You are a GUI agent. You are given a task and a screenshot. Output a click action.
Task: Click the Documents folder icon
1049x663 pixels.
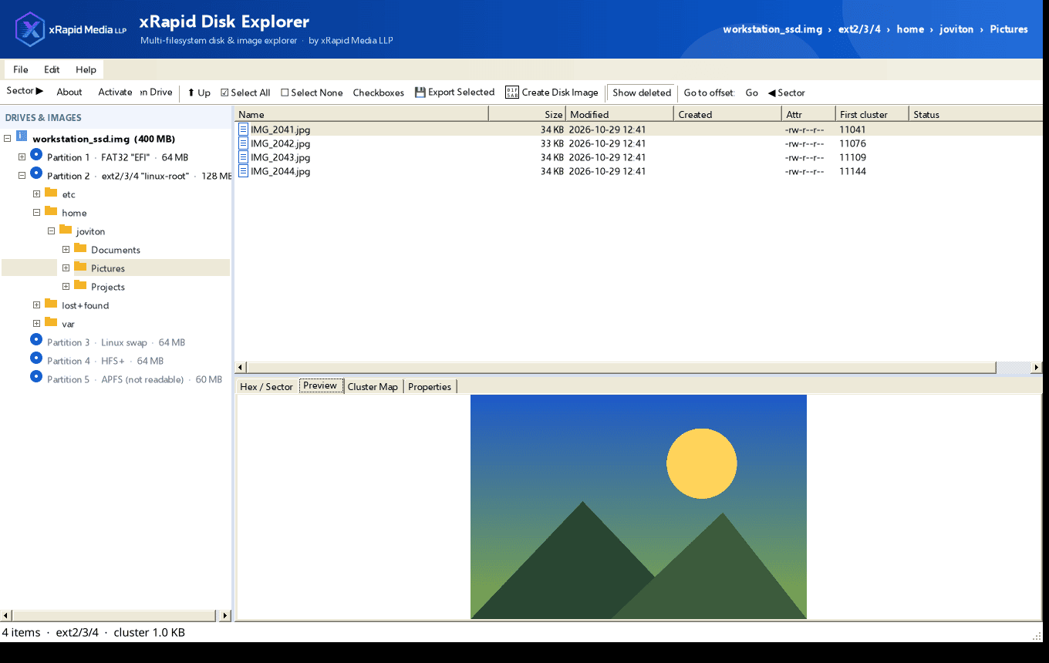coord(80,248)
